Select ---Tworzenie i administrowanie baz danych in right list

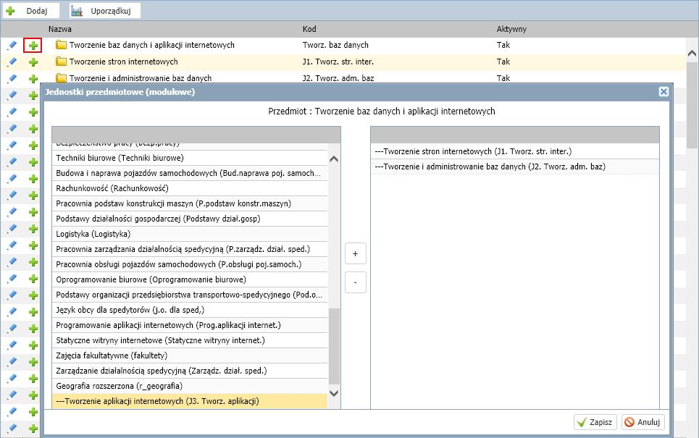515,167
